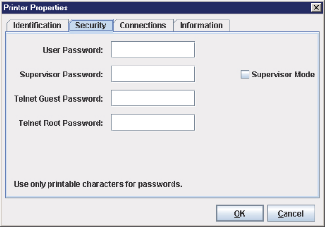Focus the Supervisor Password text box

point(153,74)
